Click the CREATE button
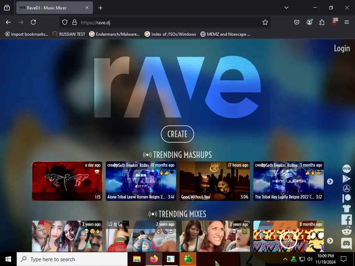Image resolution: width=355 pixels, height=266 pixels. [177, 134]
